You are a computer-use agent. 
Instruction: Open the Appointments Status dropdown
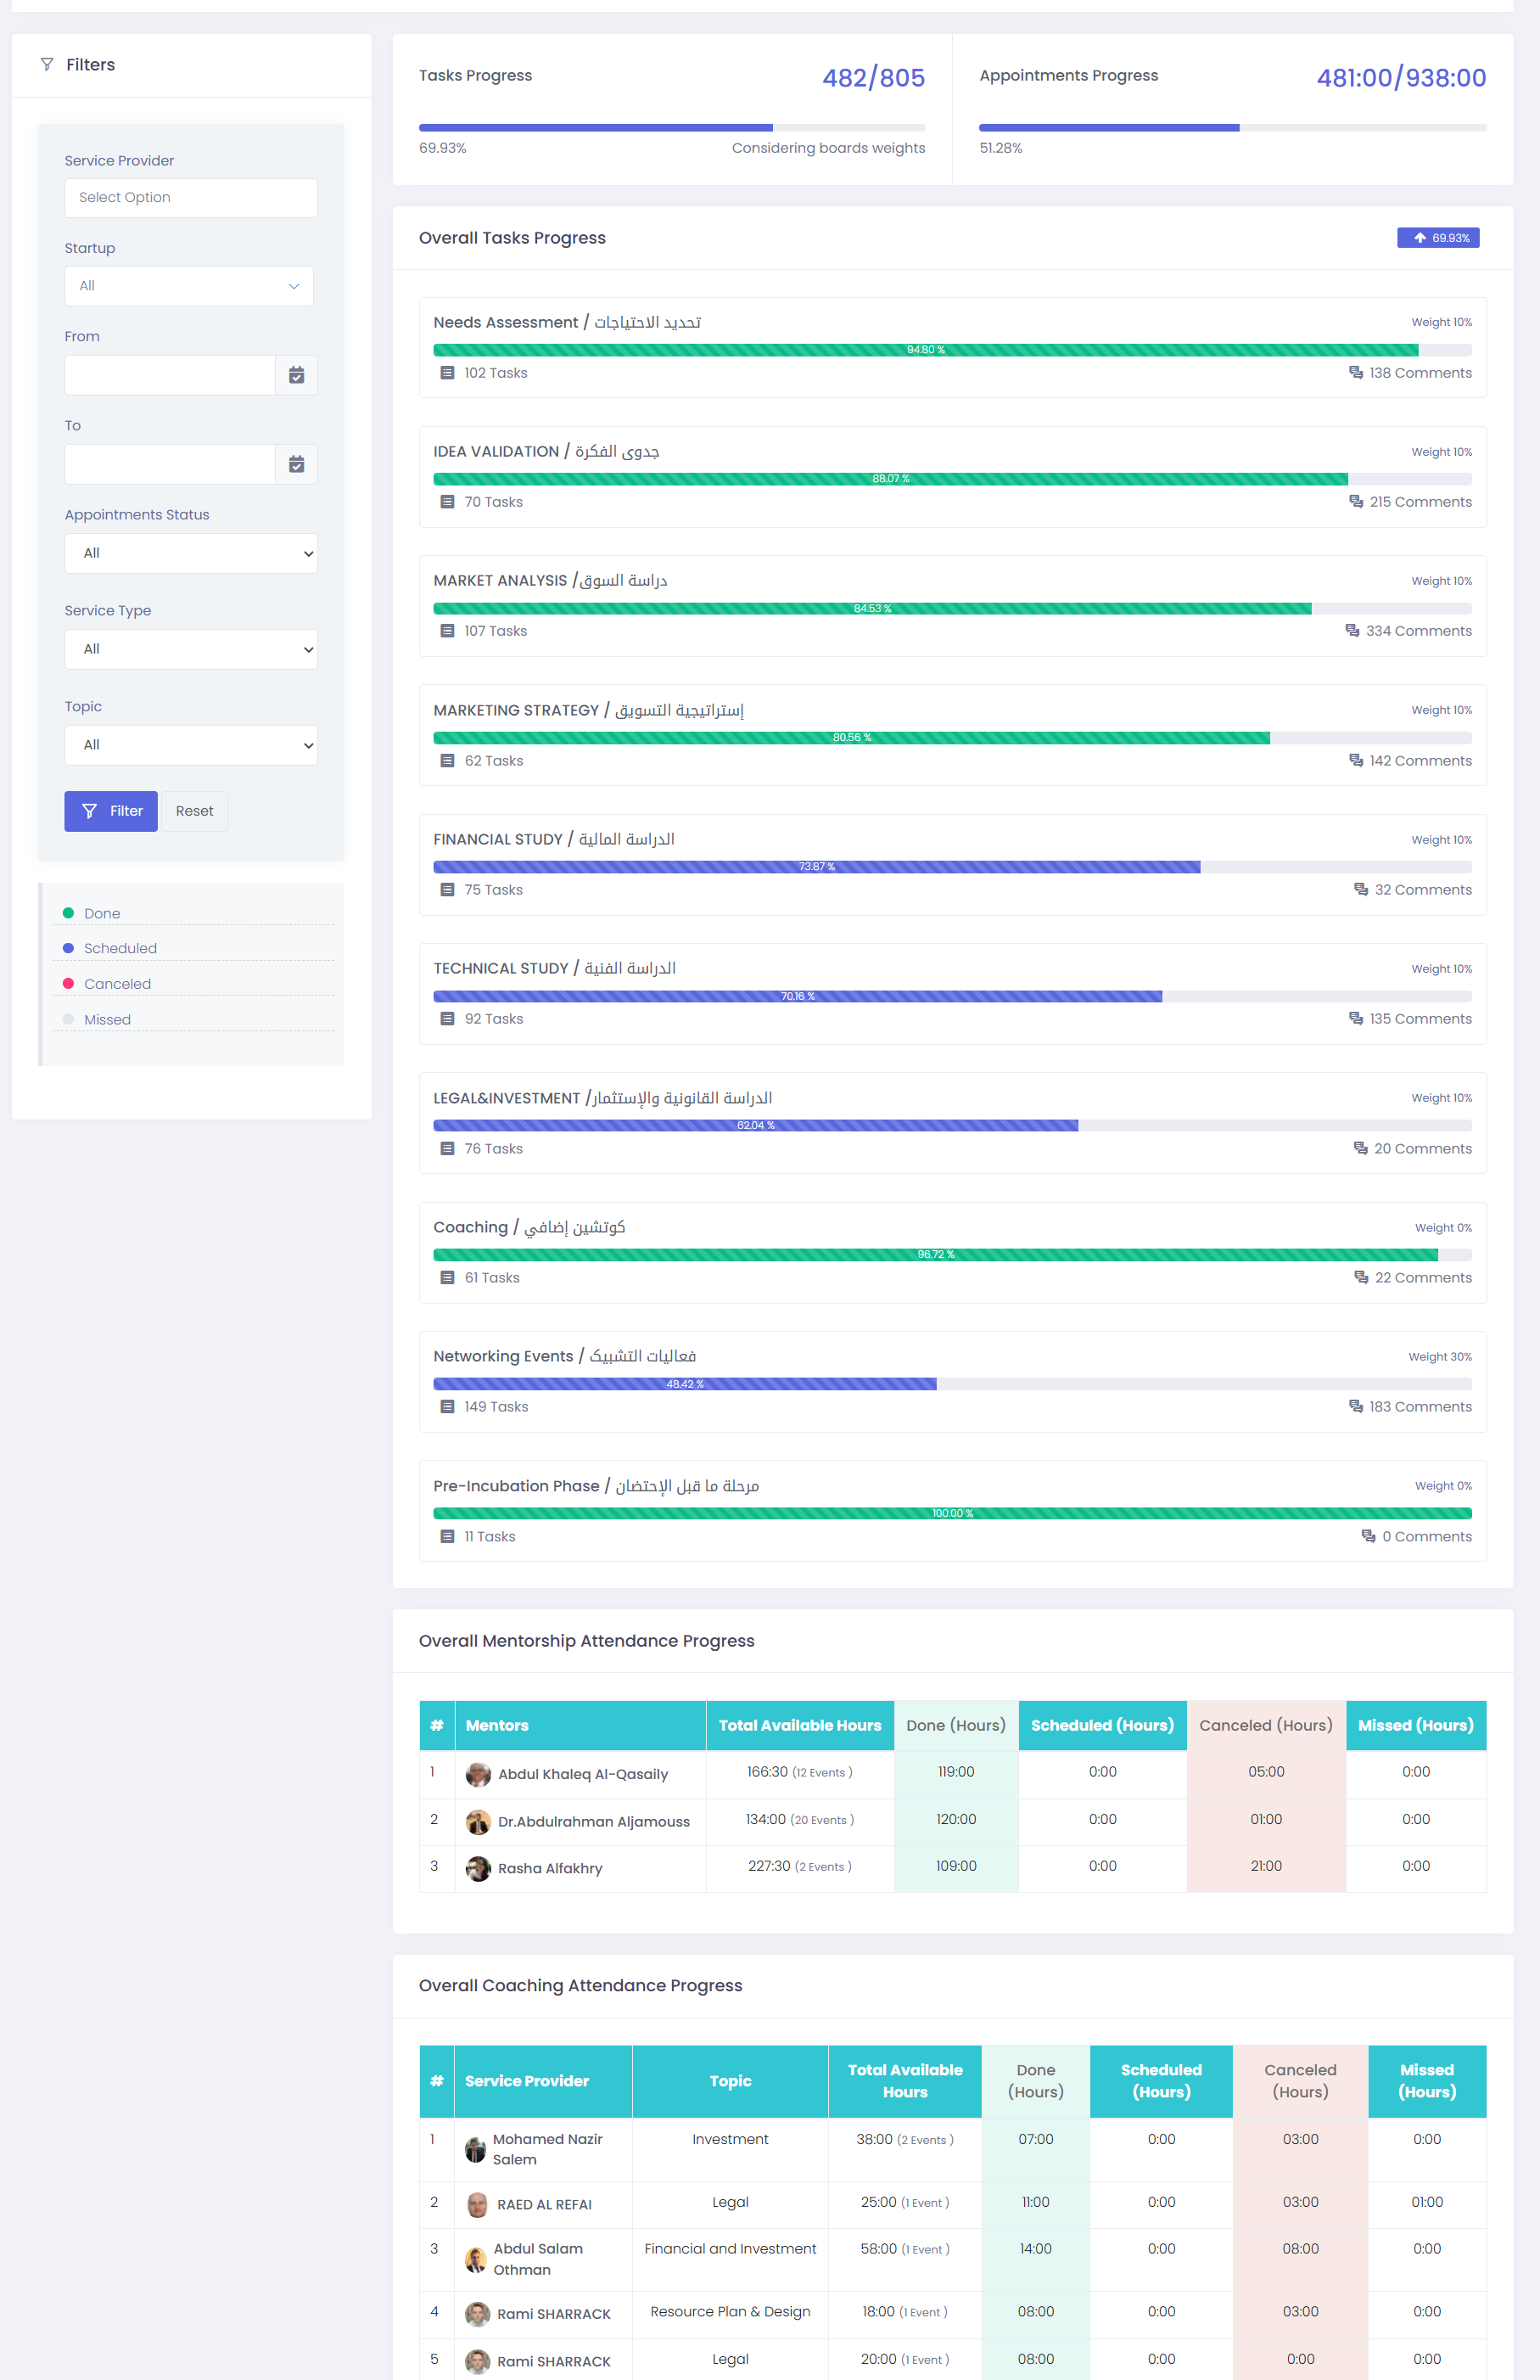coord(191,553)
